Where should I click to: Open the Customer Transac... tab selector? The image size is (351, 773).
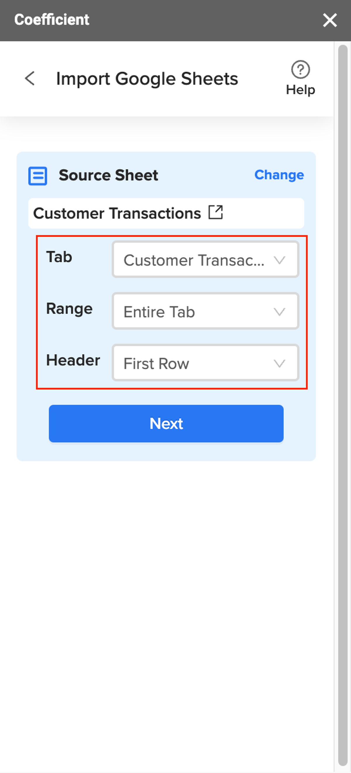206,260
